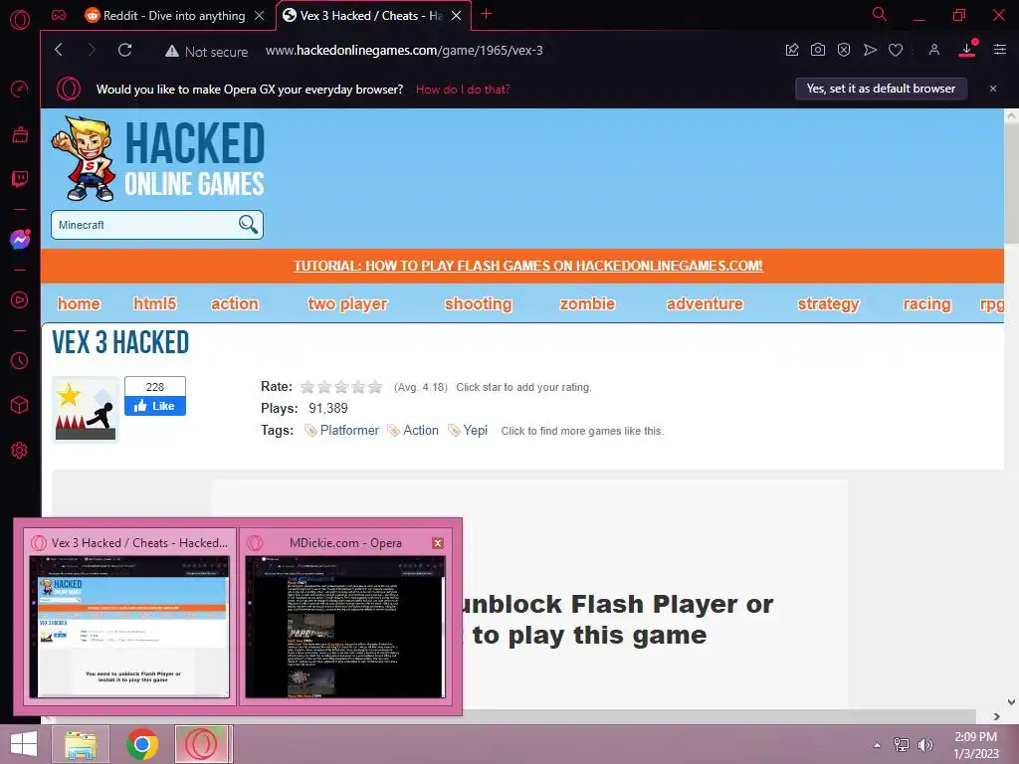Open Player icon in sidebar
Screen dimensions: 1019x764
pos(20,299)
